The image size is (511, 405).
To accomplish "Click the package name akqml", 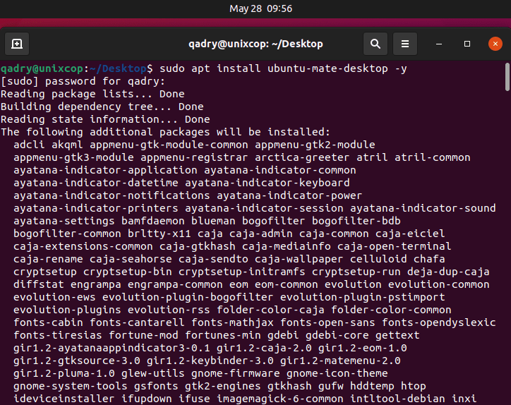I will (67, 145).
